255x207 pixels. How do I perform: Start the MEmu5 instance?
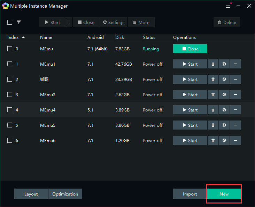[x=190, y=125]
